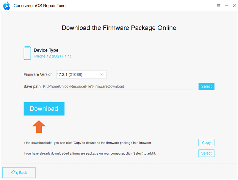Copy the firmware download link

pos(206,143)
